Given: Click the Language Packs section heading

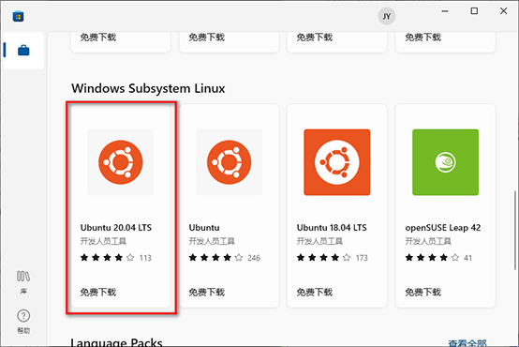Looking at the screenshot, I should (x=116, y=342).
